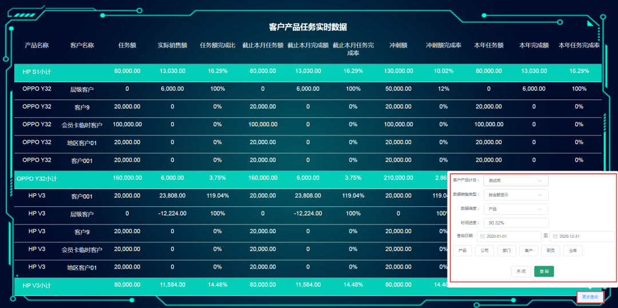
Task: Click 关闭 to dismiss query panel
Action: point(521,271)
